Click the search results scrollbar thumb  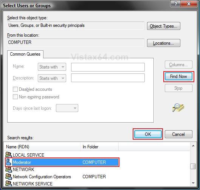click(x=193, y=167)
